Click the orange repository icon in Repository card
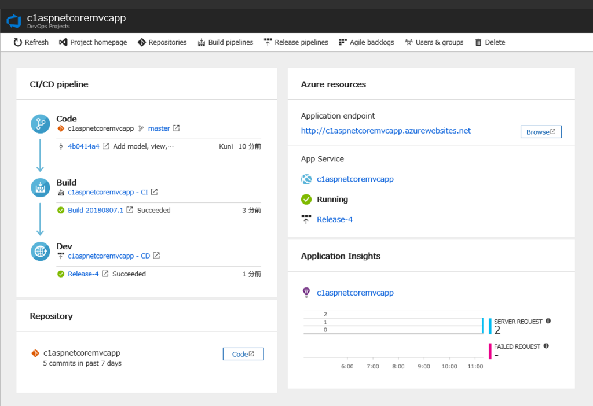Viewport: 593px width, 406px height. click(35, 353)
